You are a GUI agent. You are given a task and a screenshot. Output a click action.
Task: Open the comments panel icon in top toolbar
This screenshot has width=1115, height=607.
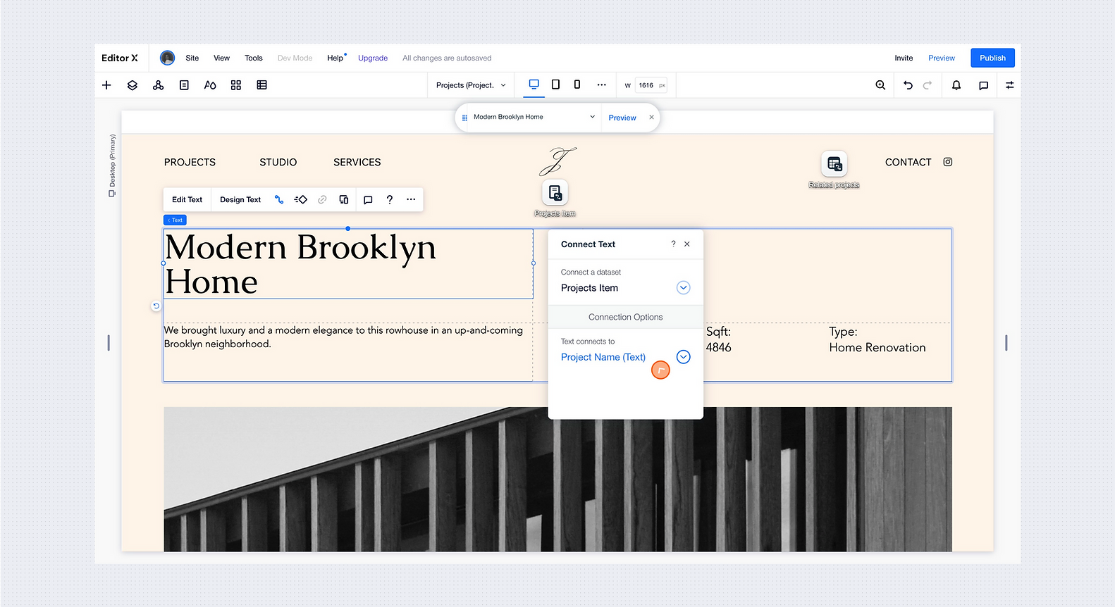[x=983, y=85]
